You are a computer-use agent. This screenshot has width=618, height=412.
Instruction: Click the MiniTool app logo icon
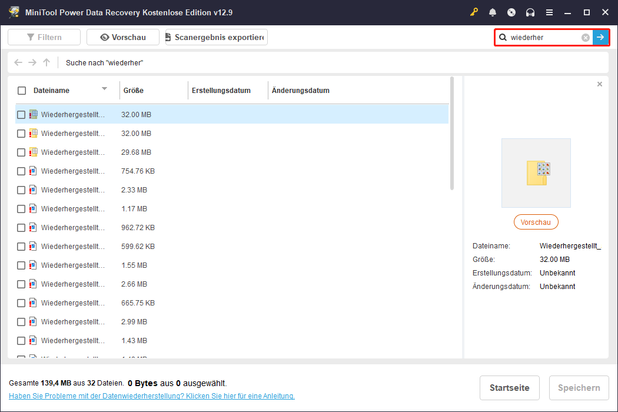(x=14, y=12)
